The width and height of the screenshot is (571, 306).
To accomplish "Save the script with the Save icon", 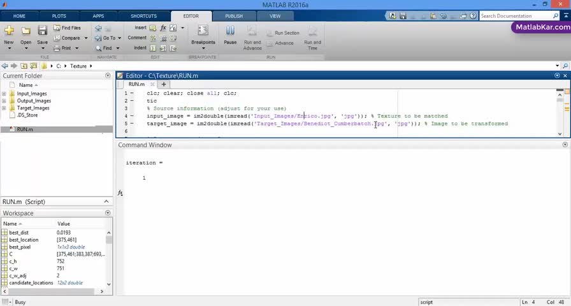I will (42, 31).
